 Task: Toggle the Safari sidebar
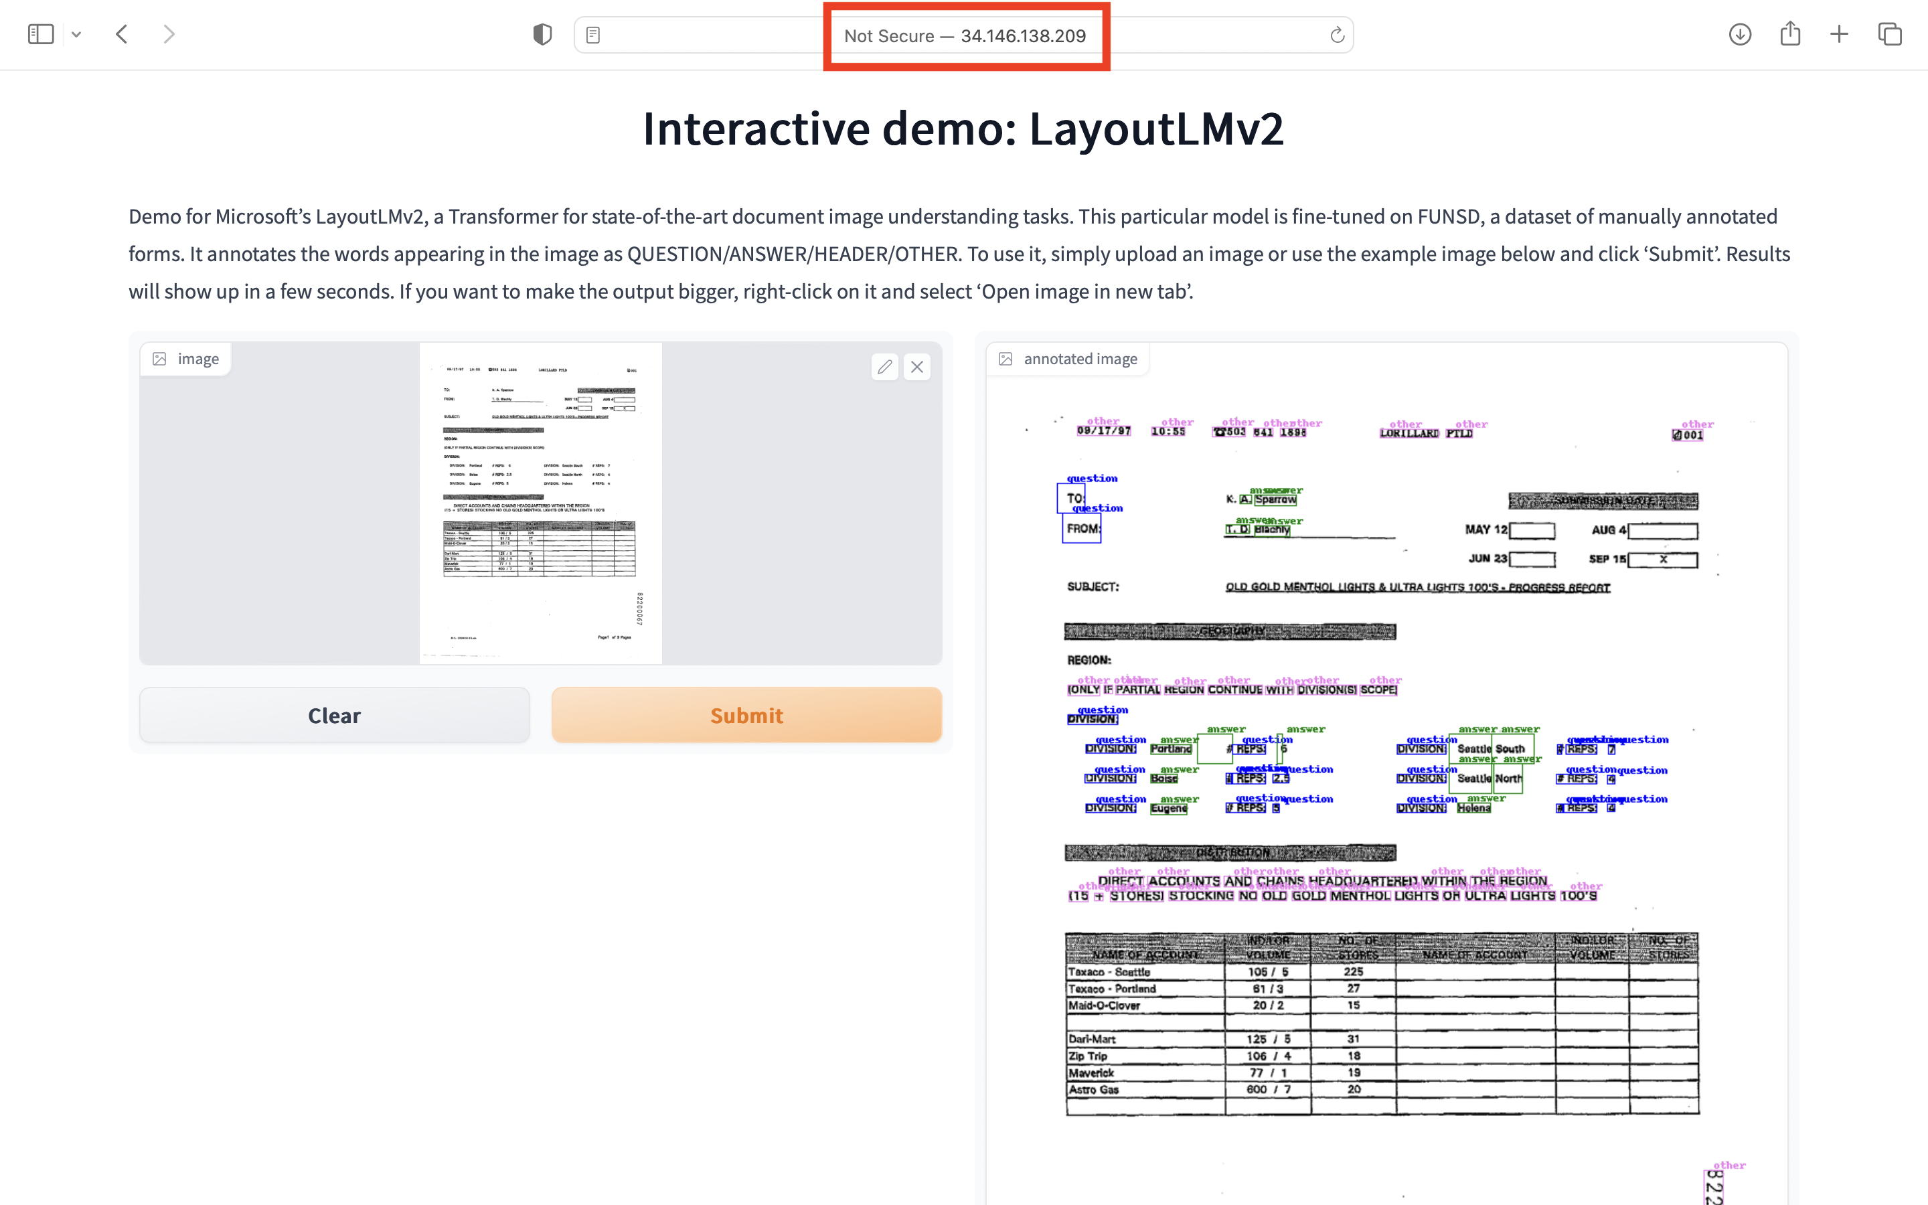[x=41, y=33]
